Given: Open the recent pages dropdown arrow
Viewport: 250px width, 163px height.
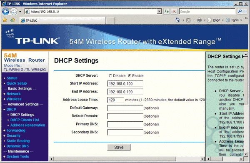Looking at the screenshot, I should (20, 12).
